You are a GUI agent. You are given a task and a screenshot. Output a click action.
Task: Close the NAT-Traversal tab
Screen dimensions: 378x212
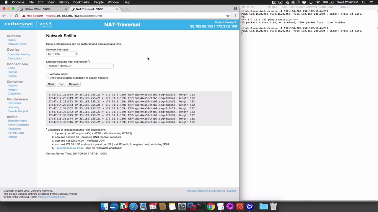point(117,9)
